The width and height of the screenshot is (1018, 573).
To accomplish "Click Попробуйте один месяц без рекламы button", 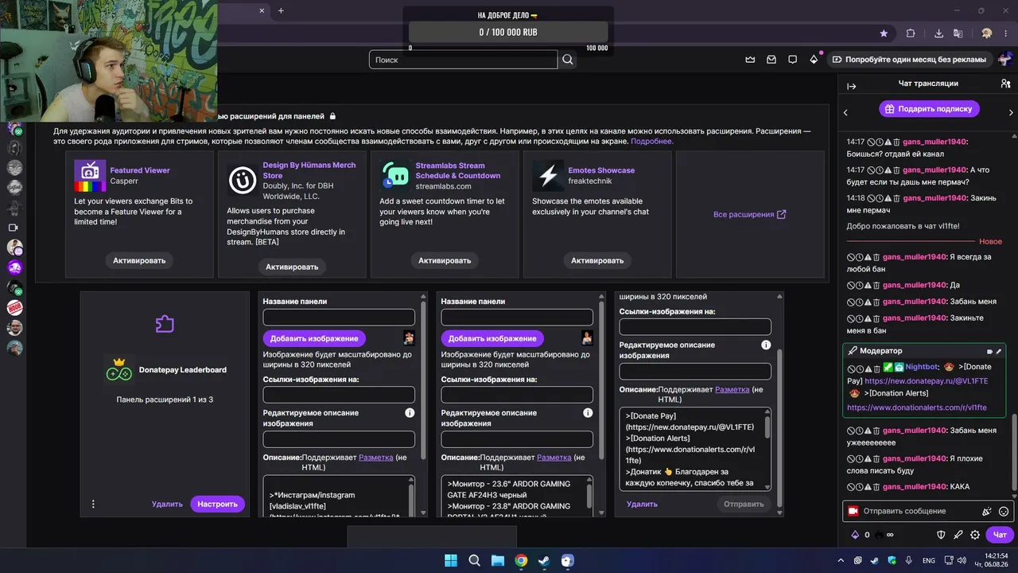I will click(909, 60).
